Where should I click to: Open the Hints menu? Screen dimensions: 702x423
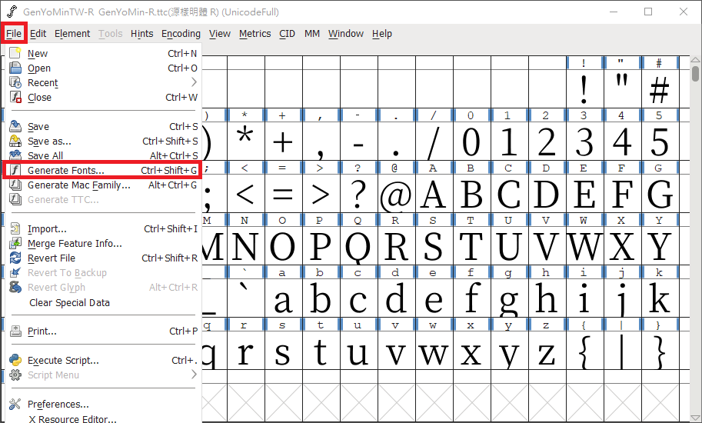pyautogui.click(x=142, y=34)
